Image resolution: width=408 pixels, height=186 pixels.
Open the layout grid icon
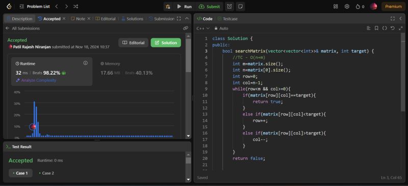[336, 7]
